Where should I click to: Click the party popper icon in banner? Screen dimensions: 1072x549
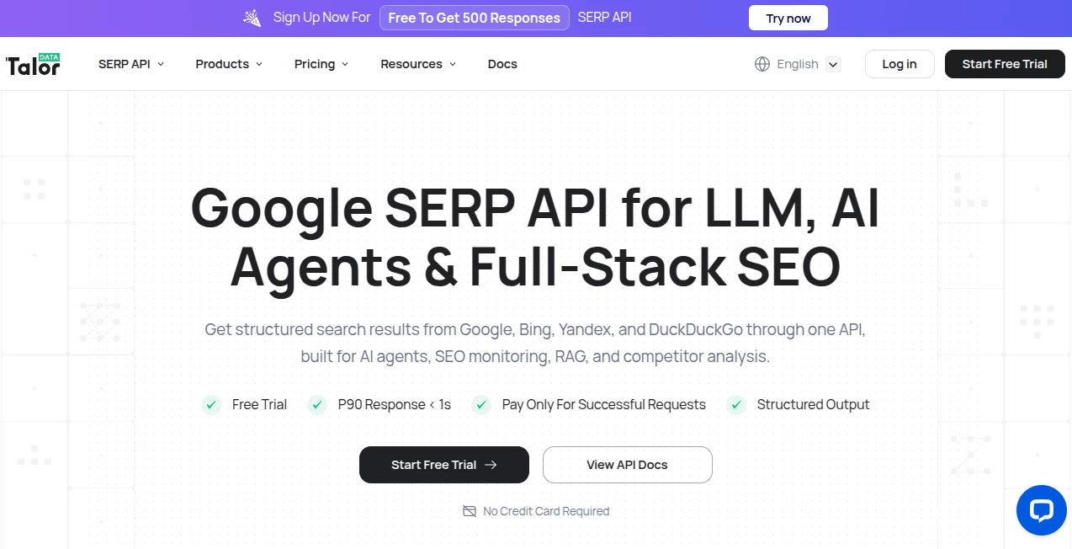tap(252, 18)
